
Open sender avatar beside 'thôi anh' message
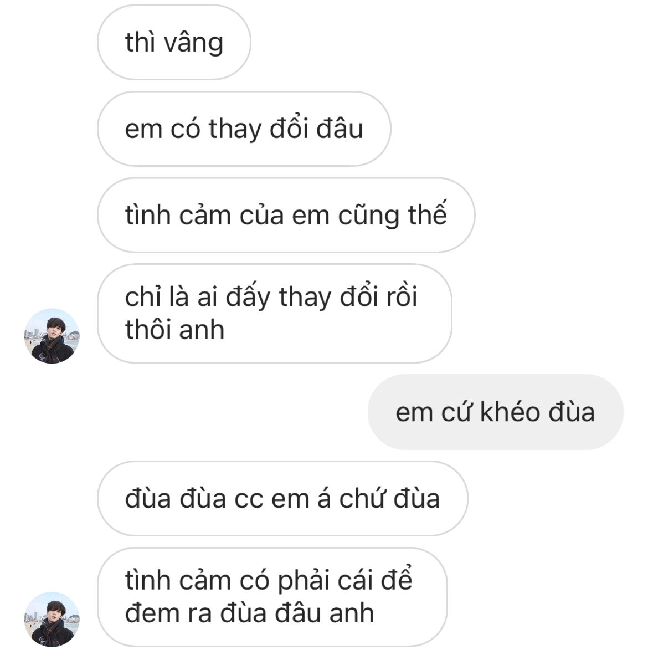coord(52,336)
